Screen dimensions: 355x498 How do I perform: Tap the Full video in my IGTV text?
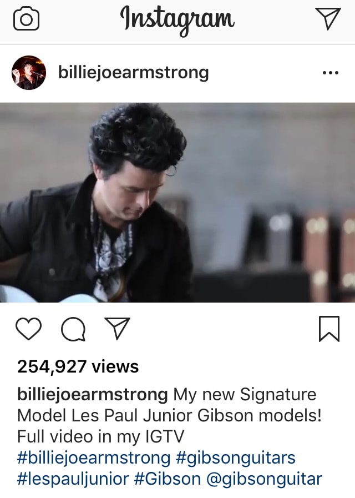[100, 437]
